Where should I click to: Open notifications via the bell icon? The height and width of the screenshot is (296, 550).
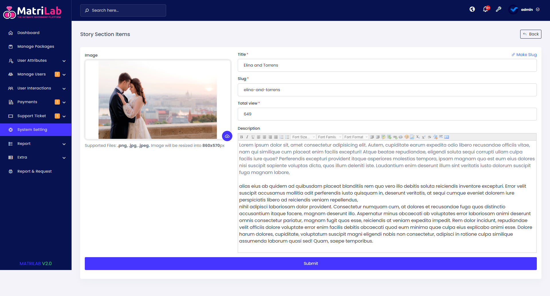pos(485,9)
